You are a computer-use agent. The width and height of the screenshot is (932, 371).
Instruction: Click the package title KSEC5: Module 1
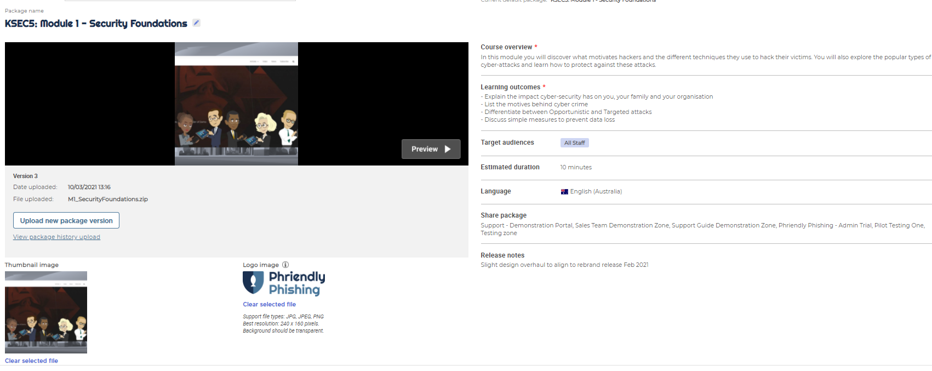point(96,24)
